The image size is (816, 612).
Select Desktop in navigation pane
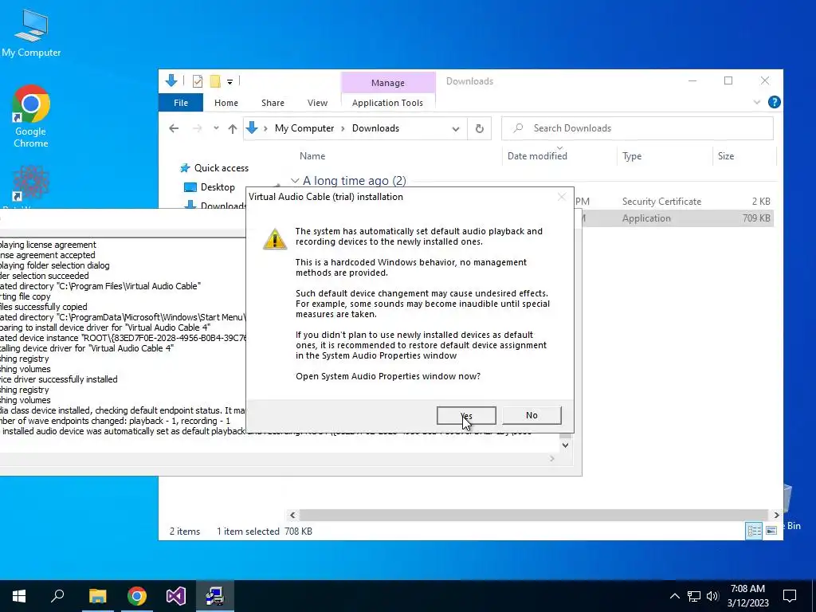pyautogui.click(x=218, y=187)
